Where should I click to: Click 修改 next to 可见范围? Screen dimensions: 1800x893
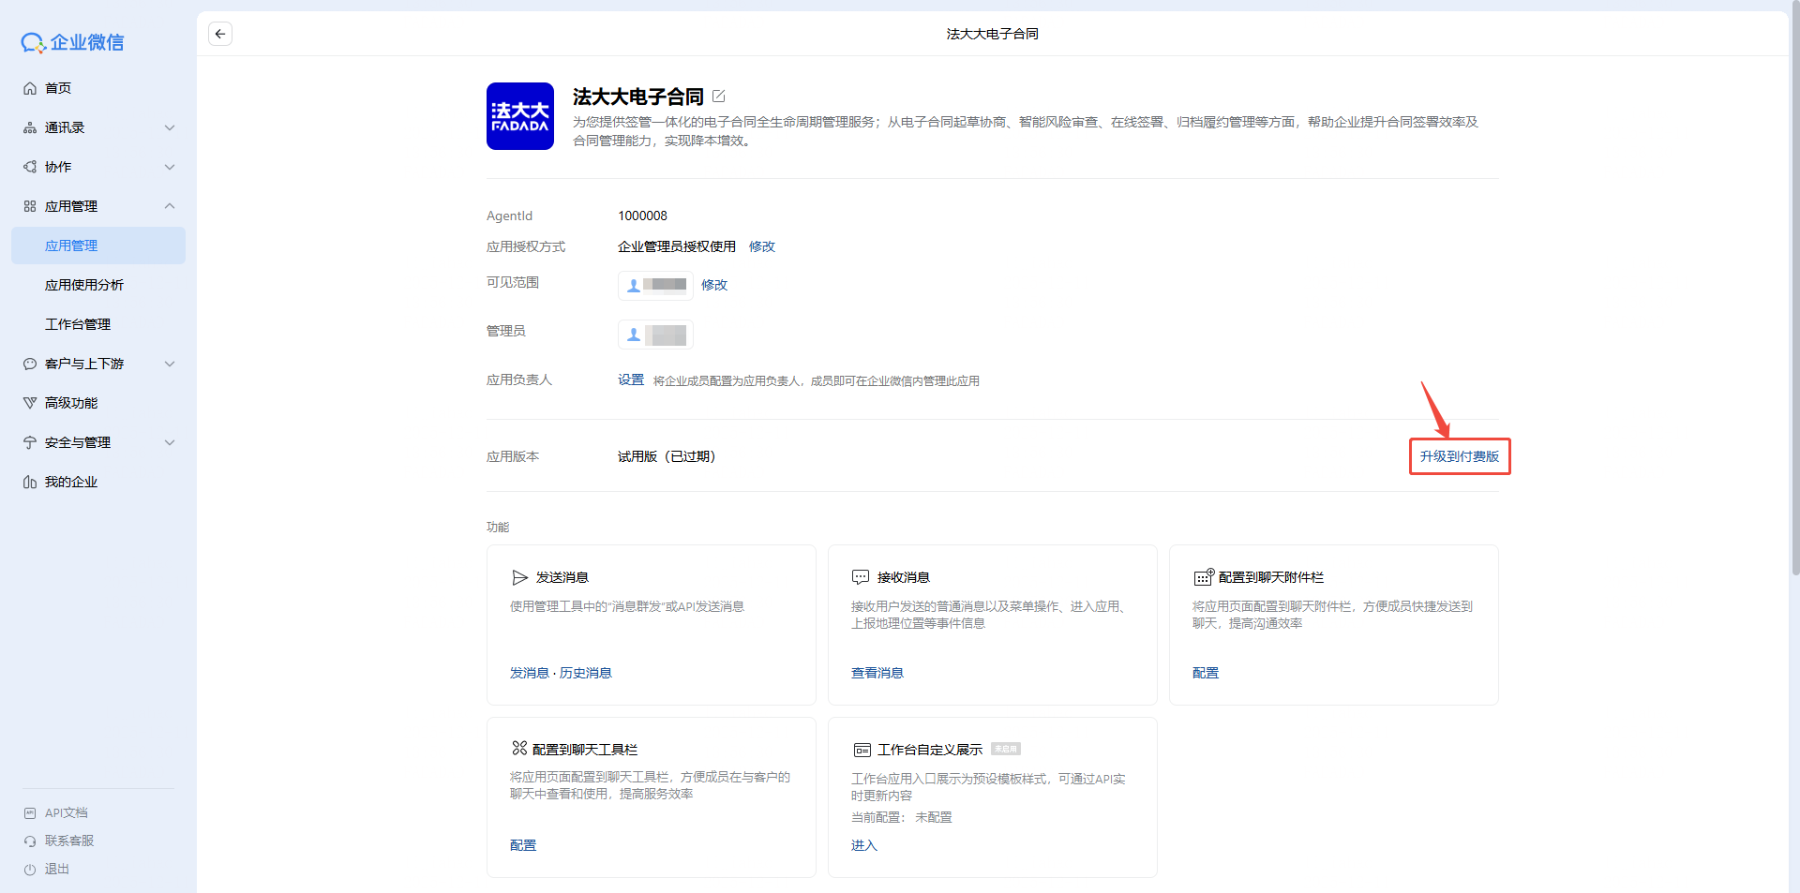tap(714, 285)
